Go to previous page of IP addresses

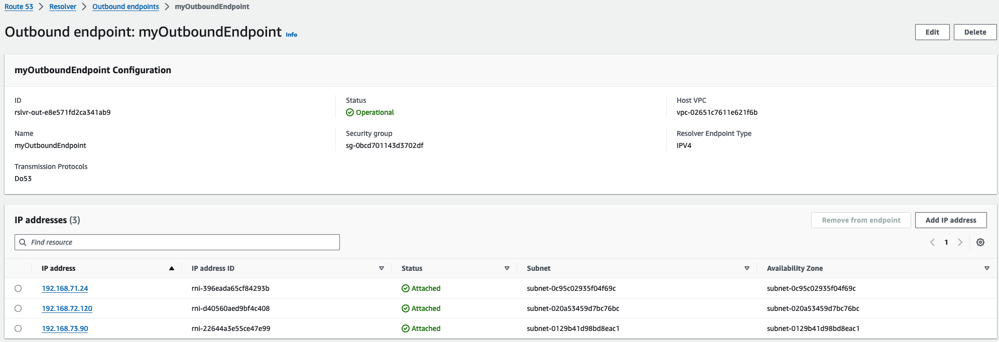[x=932, y=242]
